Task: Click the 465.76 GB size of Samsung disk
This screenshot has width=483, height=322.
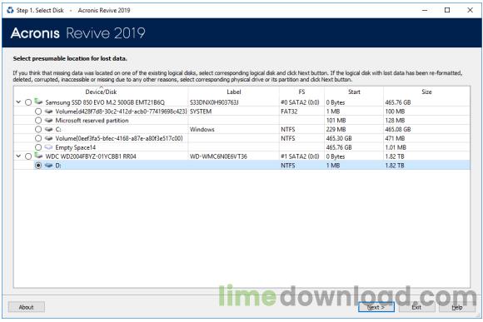Action: coord(398,102)
